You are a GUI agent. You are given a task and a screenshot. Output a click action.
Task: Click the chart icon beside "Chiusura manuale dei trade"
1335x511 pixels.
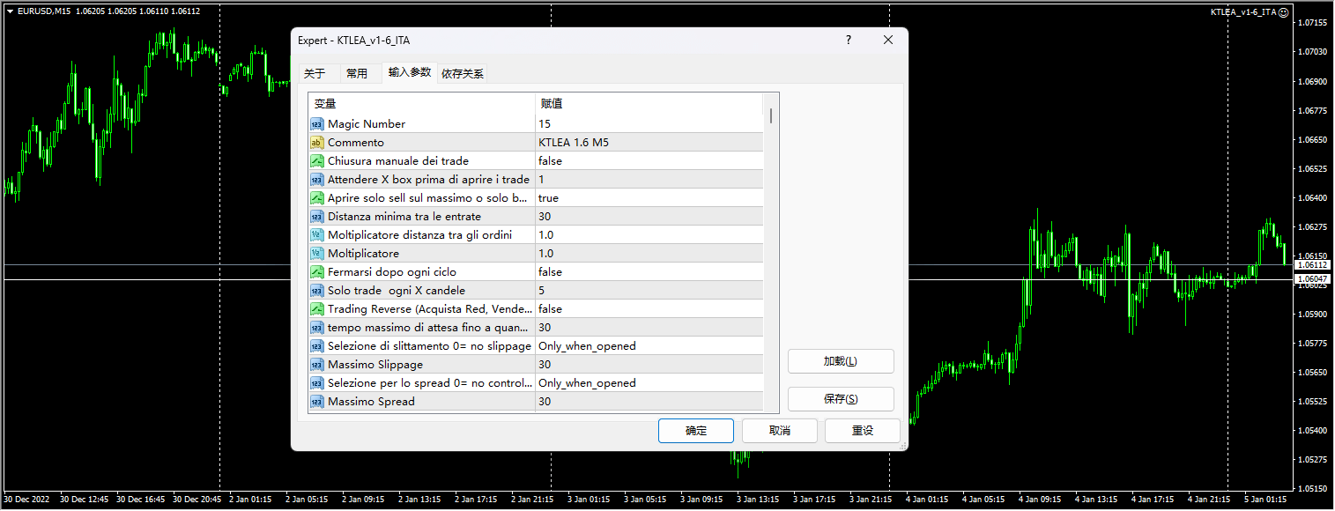click(316, 160)
